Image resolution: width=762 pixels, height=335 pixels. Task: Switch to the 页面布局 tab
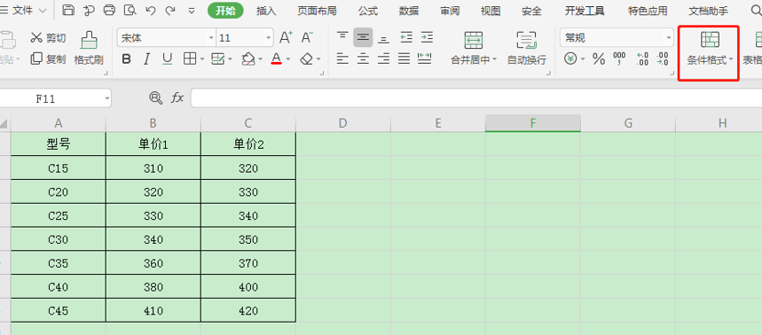pyautogui.click(x=317, y=11)
